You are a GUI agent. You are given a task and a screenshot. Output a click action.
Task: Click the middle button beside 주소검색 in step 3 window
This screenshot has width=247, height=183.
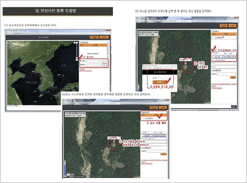click(x=156, y=136)
